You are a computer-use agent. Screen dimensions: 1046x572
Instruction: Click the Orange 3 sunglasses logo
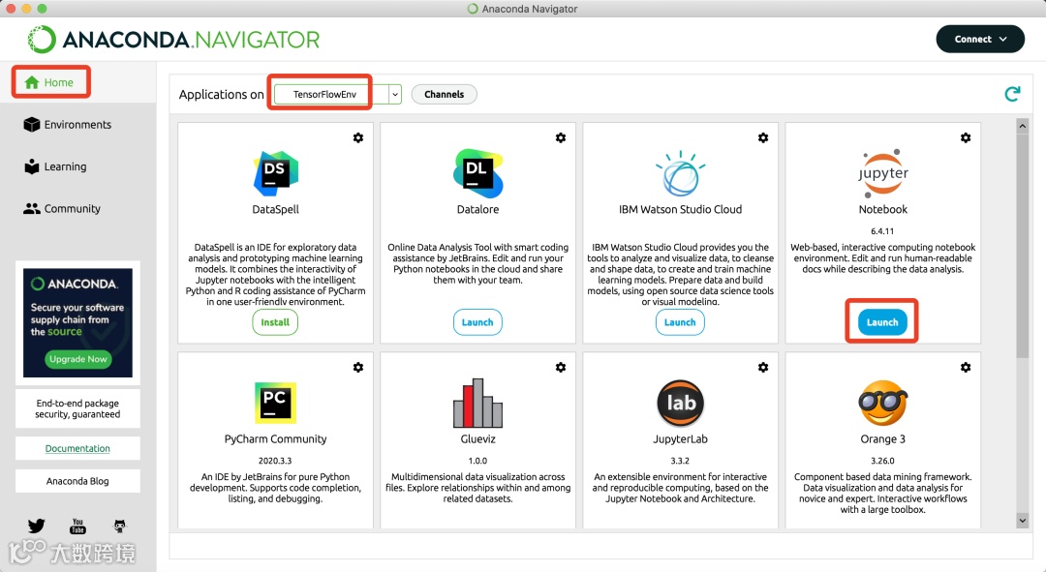point(882,403)
